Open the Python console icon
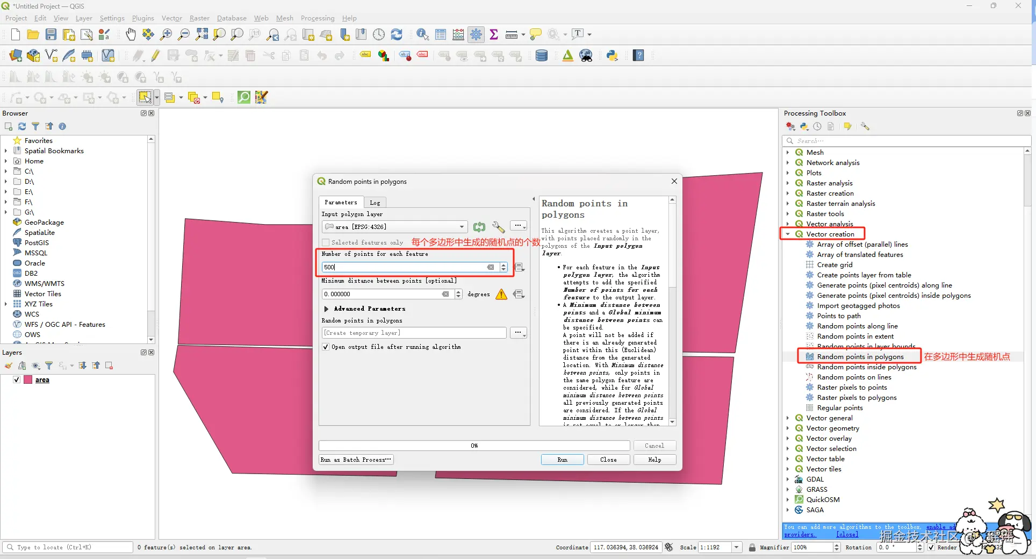Viewport: 1036px width, 559px height. 612,55
